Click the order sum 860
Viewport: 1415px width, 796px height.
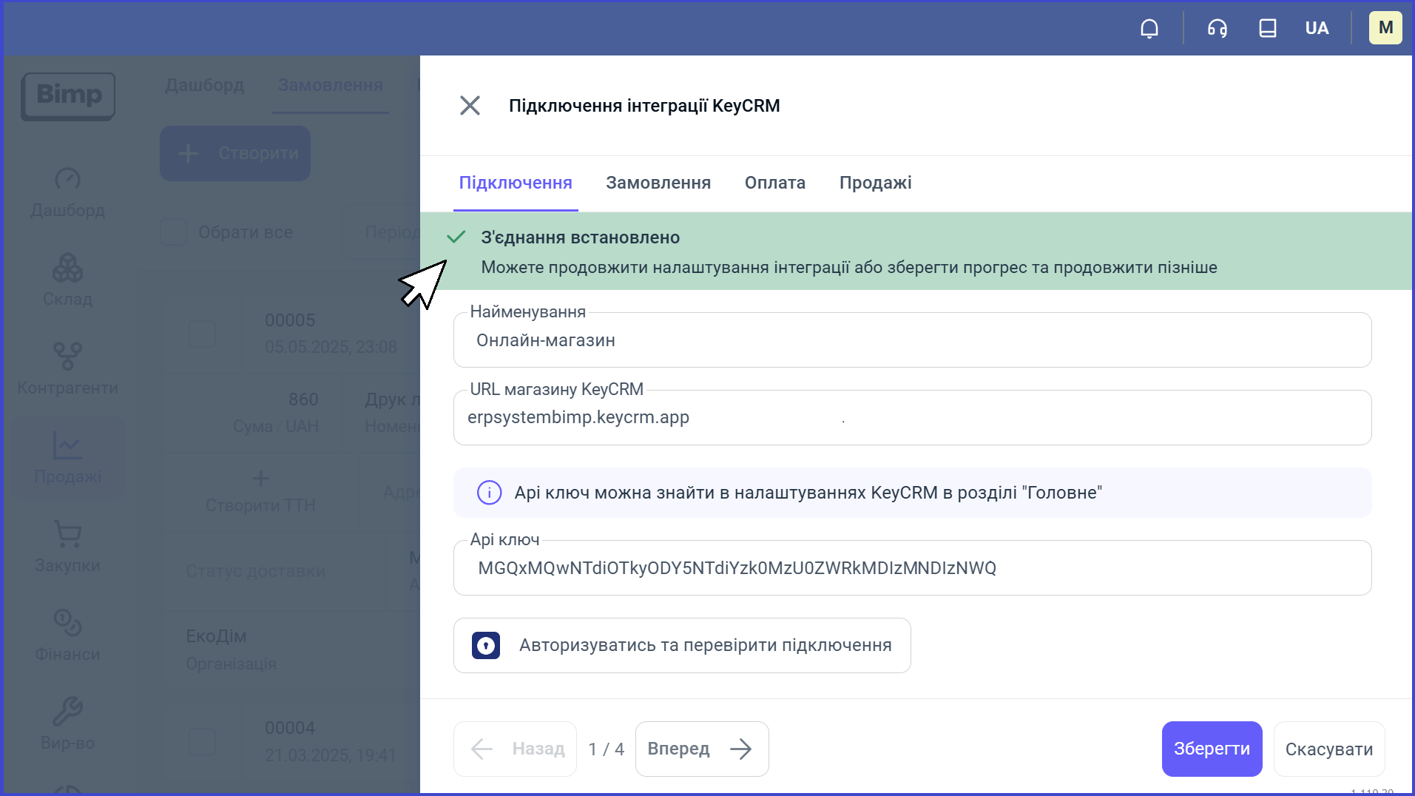303,399
